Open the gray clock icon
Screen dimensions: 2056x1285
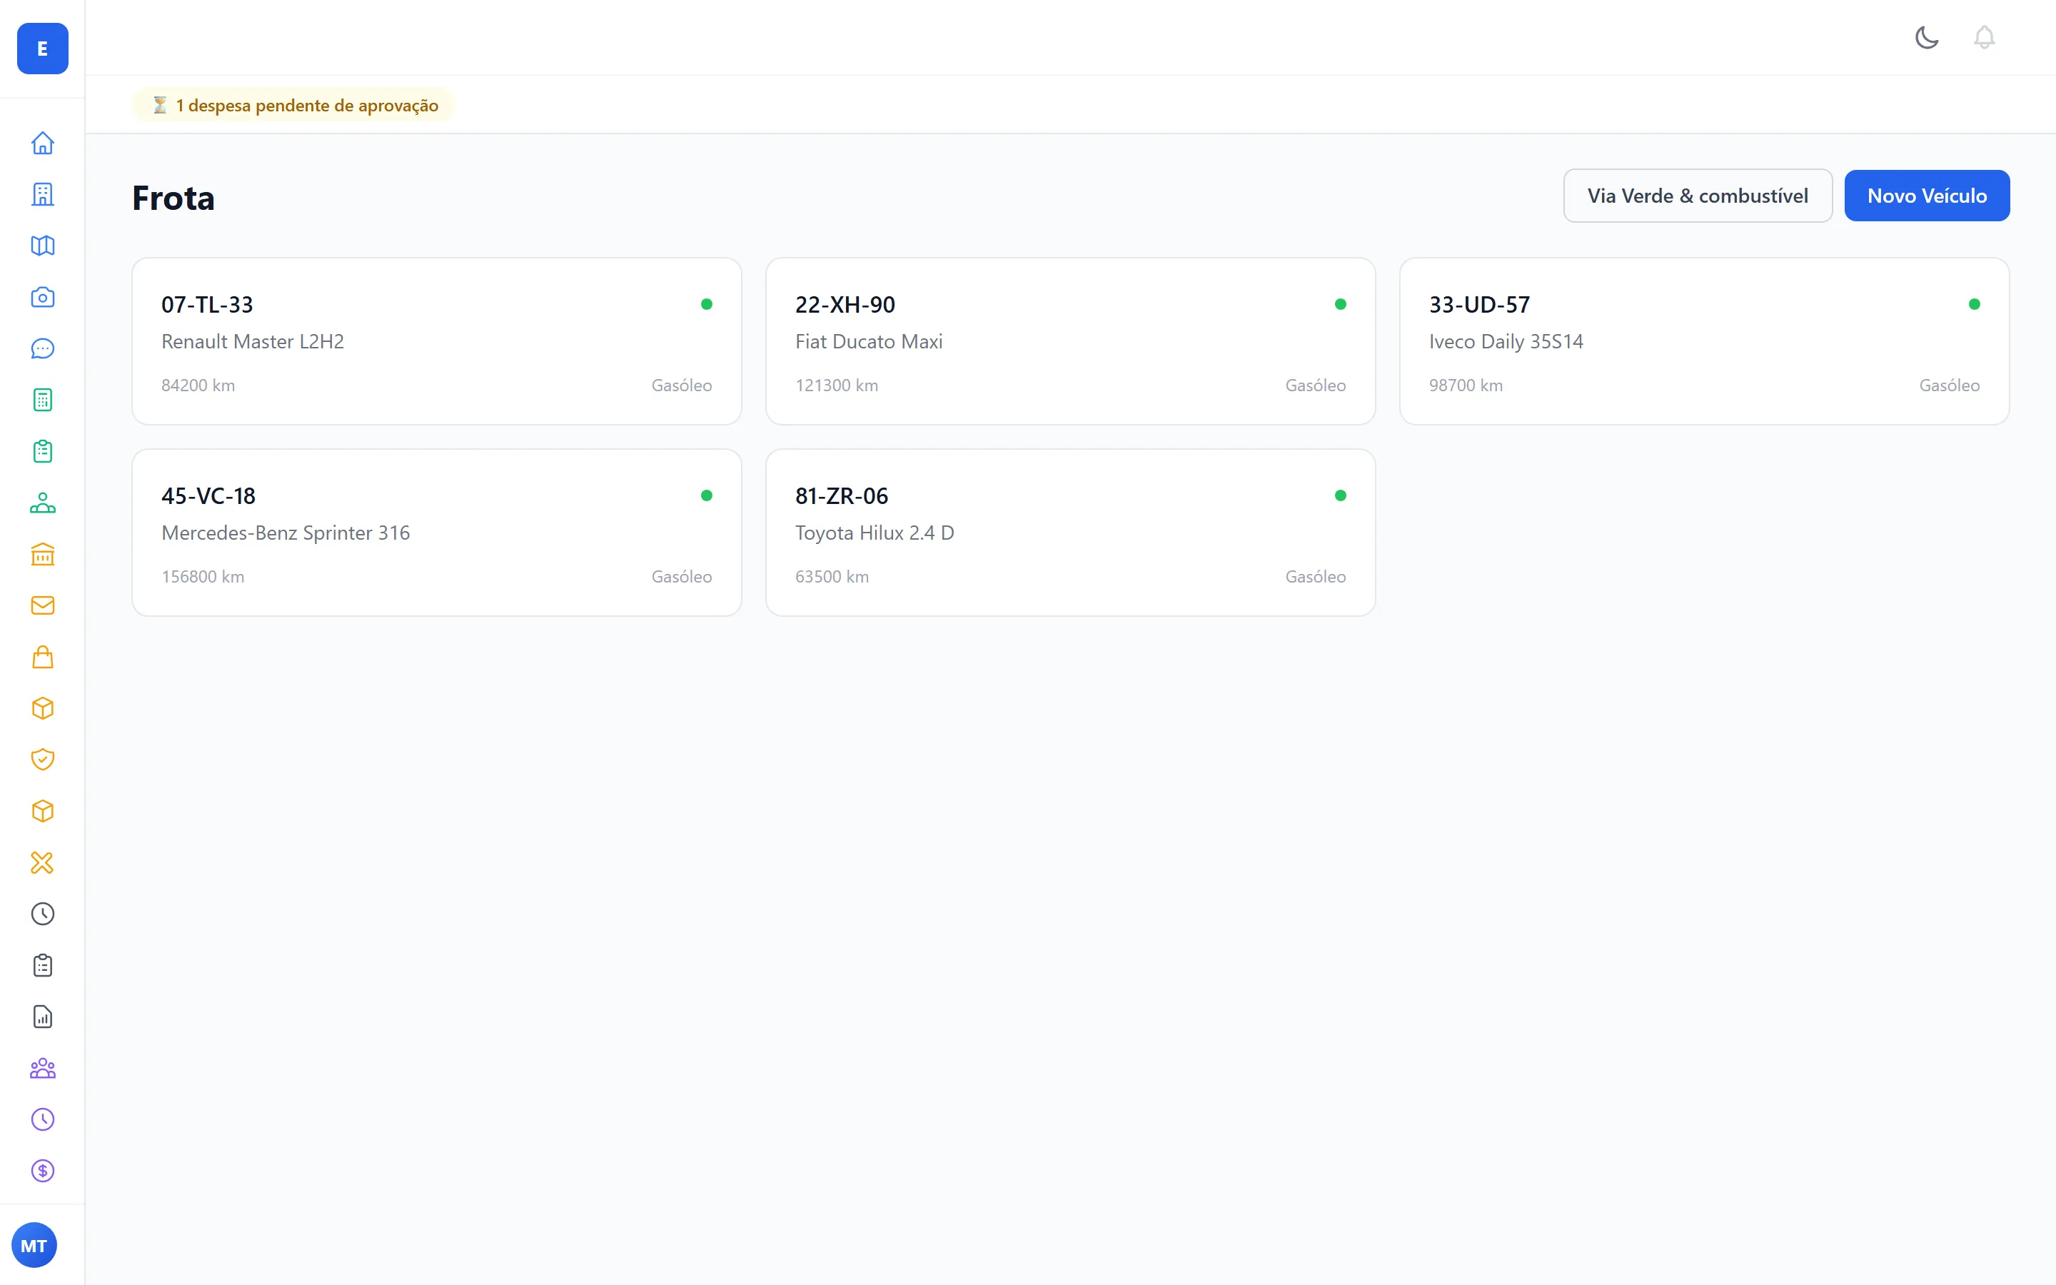pyautogui.click(x=43, y=914)
